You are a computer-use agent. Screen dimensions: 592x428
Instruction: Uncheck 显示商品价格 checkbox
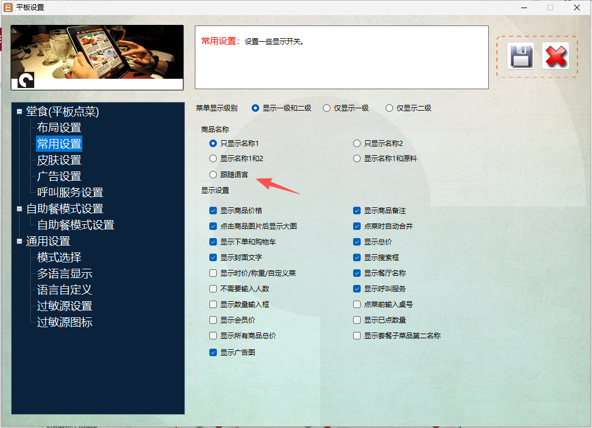coord(213,210)
